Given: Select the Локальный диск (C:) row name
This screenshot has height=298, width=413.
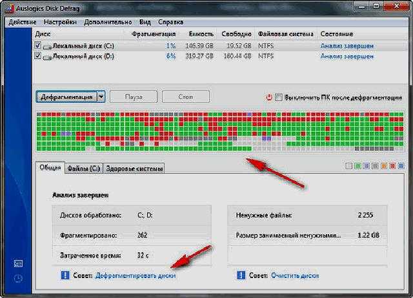Looking at the screenshot, I should pos(83,46).
